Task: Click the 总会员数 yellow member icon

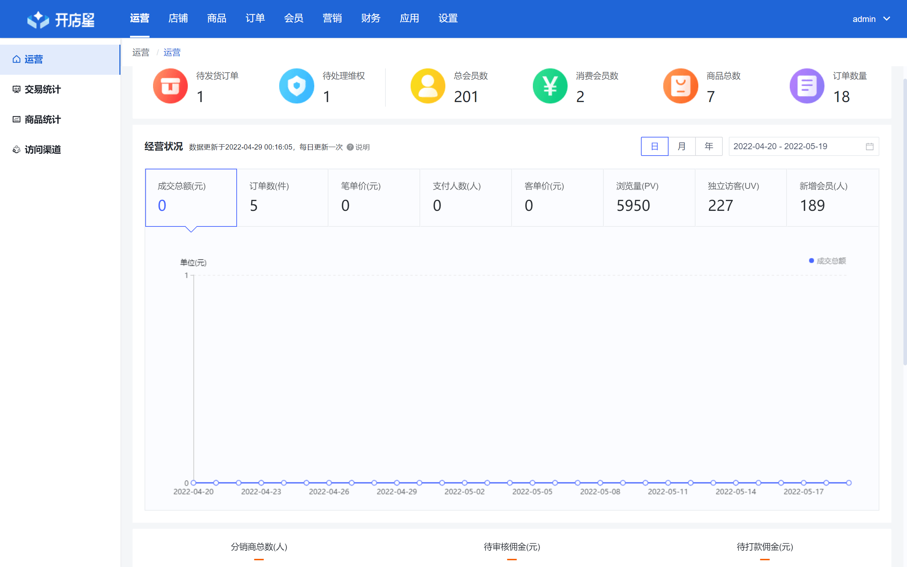Action: coord(427,86)
